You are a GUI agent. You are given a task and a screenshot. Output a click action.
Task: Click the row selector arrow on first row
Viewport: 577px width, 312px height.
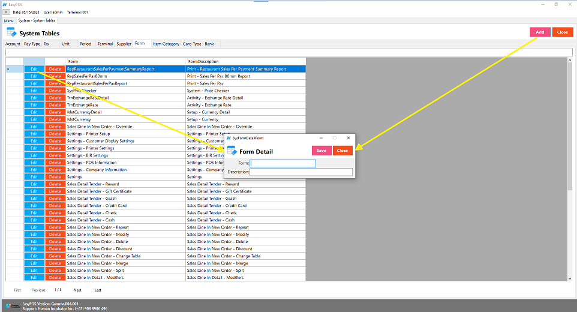pyautogui.click(x=8, y=69)
